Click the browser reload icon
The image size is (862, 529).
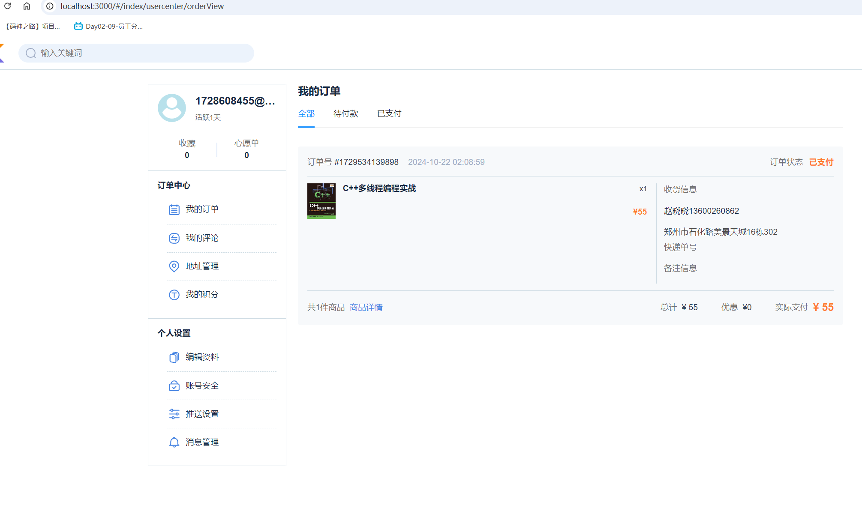pos(8,6)
